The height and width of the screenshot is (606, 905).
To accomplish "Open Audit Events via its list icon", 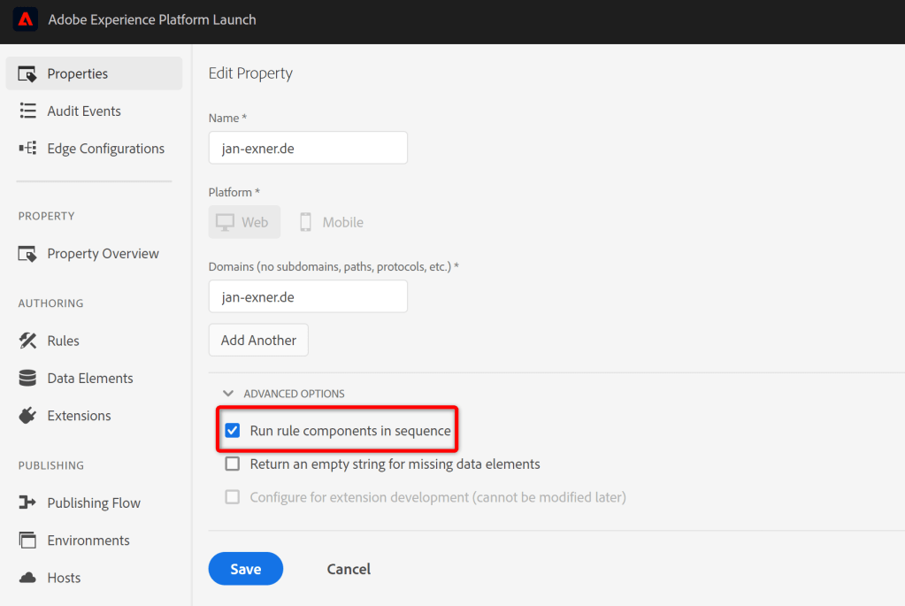I will coord(27,111).
